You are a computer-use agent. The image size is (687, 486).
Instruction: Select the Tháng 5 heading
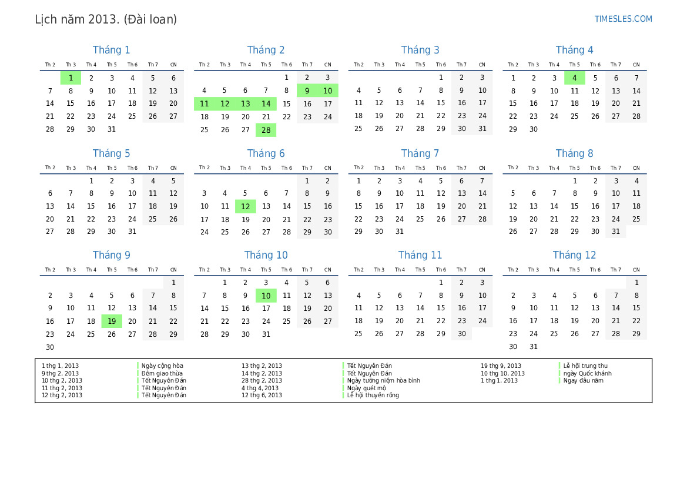pyautogui.click(x=111, y=153)
